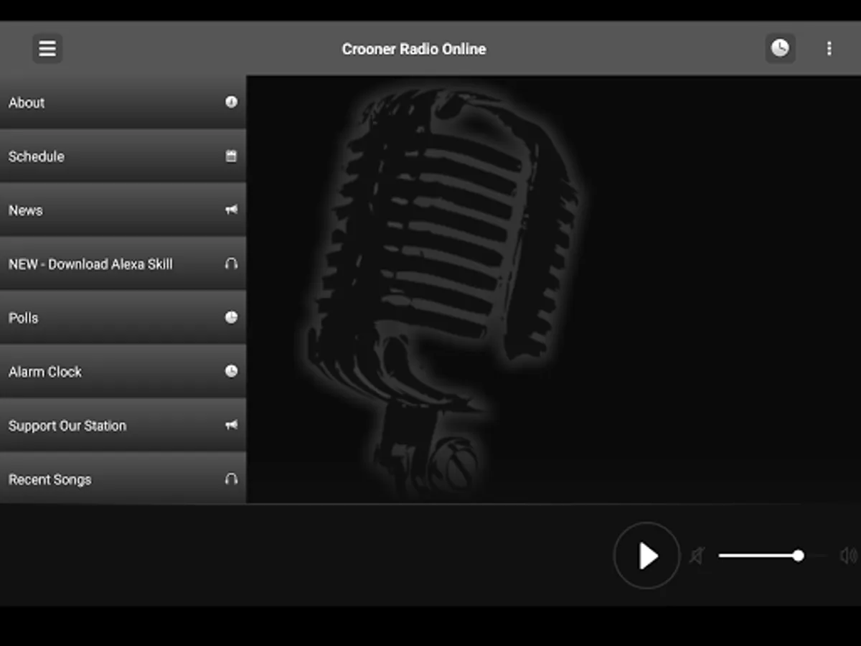
Task: Click the megaphone icon beside News
Action: tap(231, 210)
